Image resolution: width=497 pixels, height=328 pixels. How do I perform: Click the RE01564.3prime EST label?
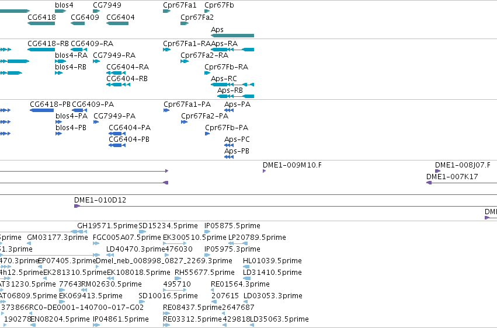(x=240, y=284)
